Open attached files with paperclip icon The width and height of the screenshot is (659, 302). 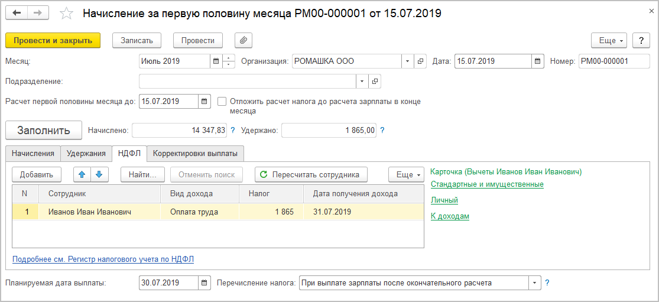coord(244,40)
